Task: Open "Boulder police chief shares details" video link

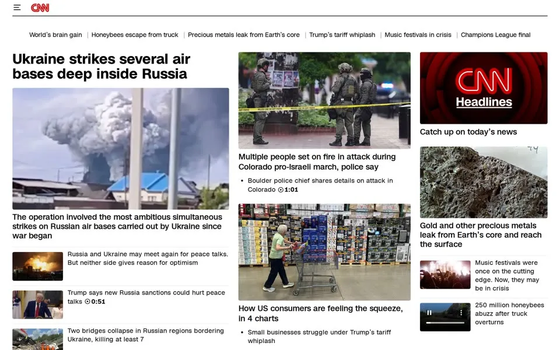Action: (x=320, y=185)
